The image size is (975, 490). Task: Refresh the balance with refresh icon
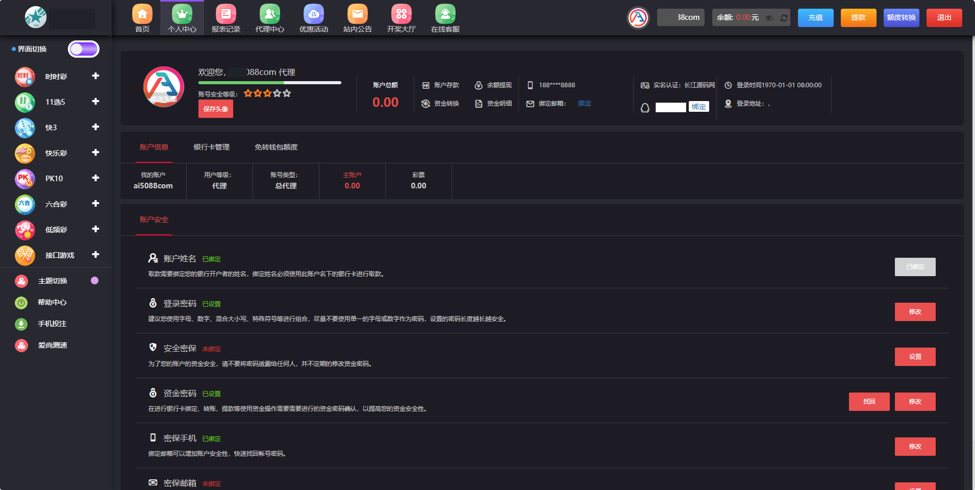click(x=784, y=18)
